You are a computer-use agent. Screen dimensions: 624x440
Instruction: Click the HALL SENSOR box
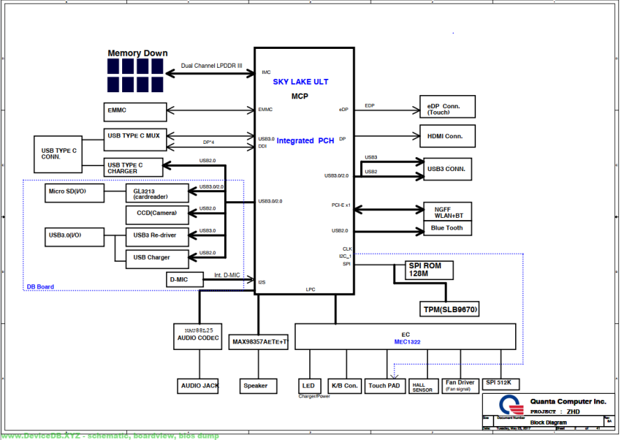[x=424, y=386]
